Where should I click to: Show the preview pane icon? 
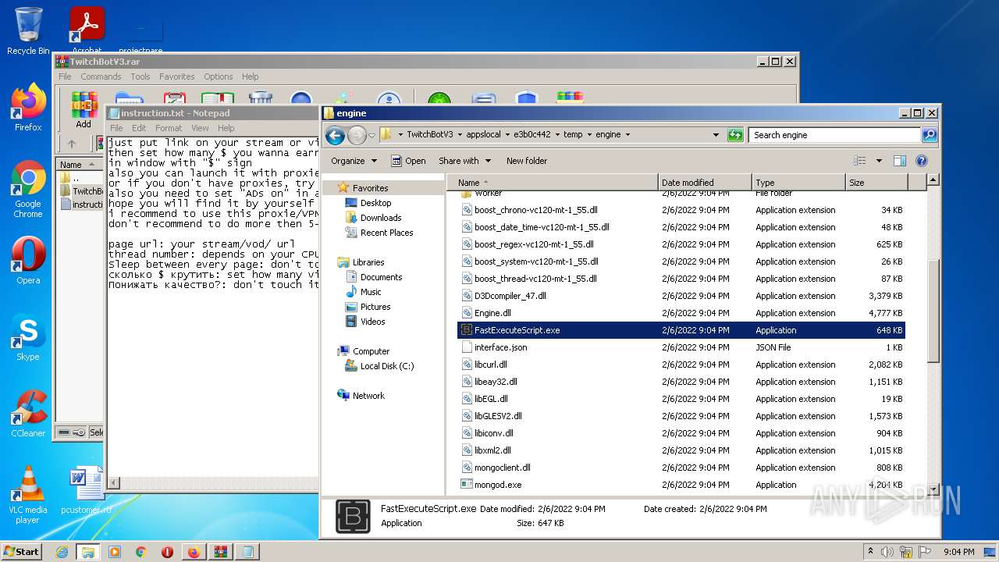[899, 161]
